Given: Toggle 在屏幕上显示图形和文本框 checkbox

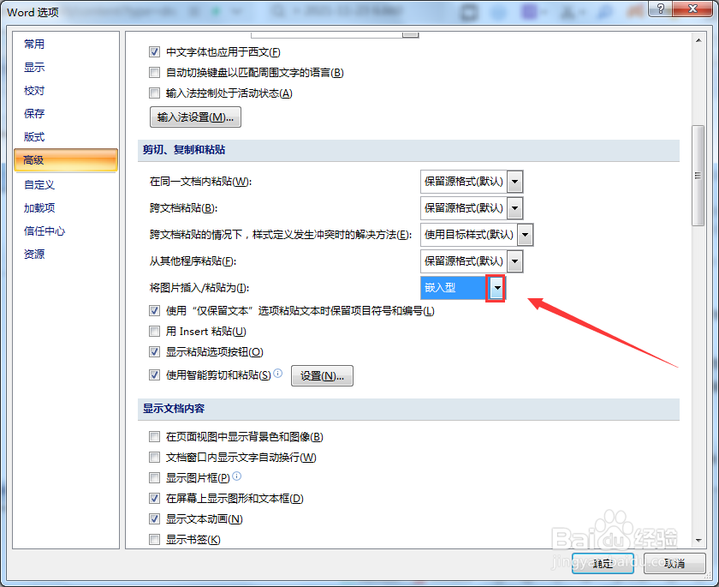Looking at the screenshot, I should (155, 499).
